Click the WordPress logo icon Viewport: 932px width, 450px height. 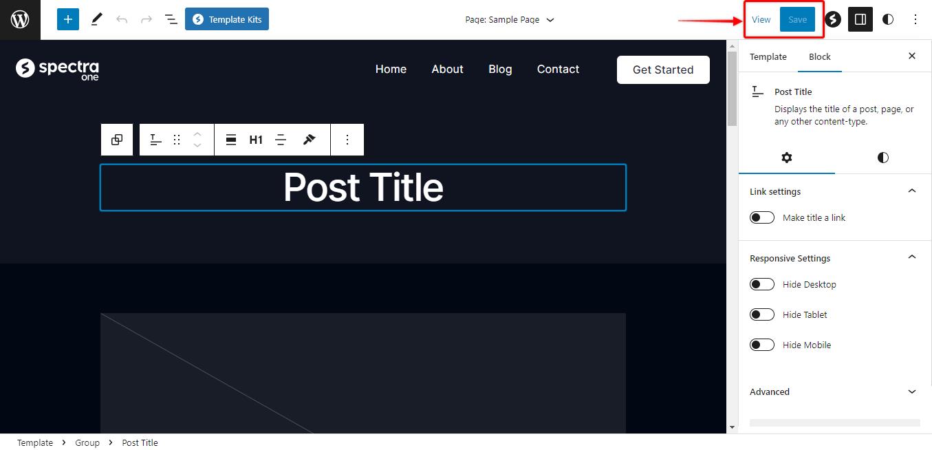point(20,19)
